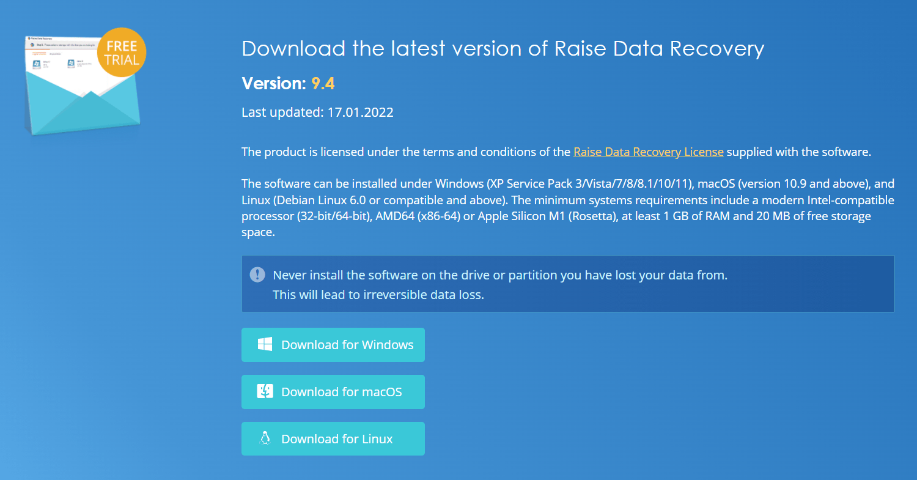Click the Last updated: 17.01.2022 text
This screenshot has width=917, height=480.
coord(317,112)
